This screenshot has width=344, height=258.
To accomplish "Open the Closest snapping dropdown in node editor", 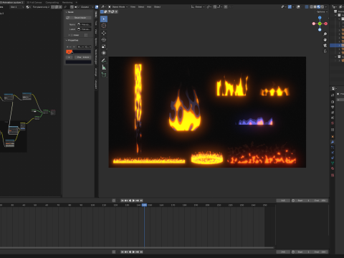I will 86,7.
